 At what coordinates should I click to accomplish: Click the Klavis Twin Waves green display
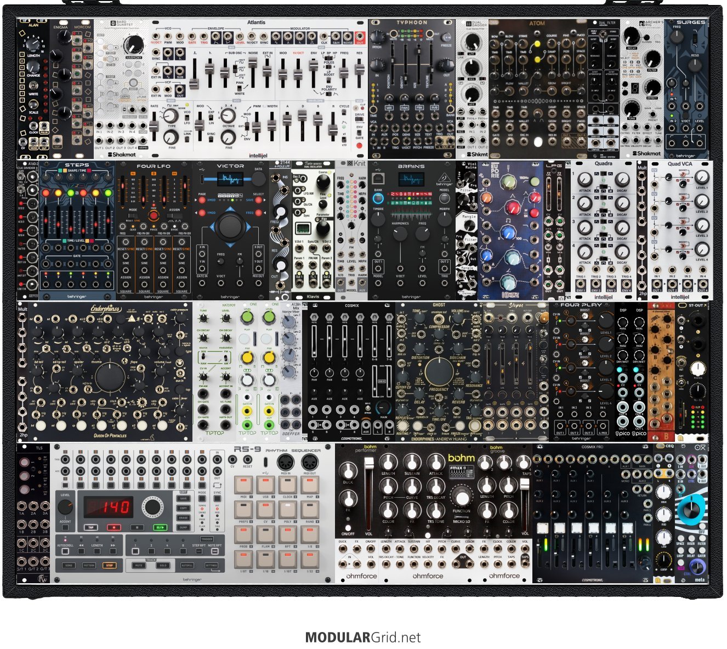point(302,228)
